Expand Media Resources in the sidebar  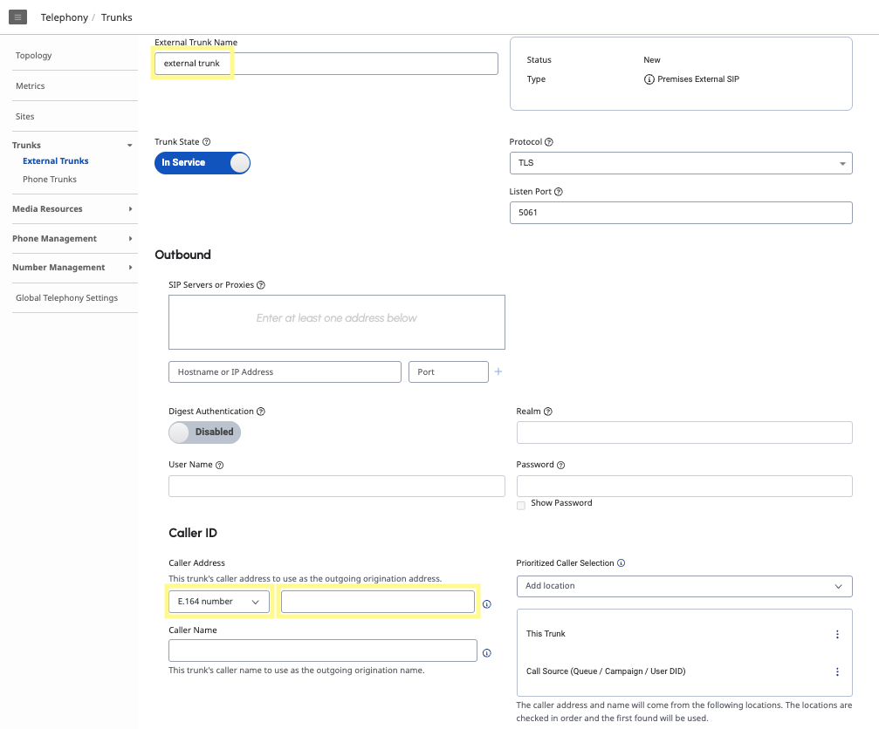point(73,209)
